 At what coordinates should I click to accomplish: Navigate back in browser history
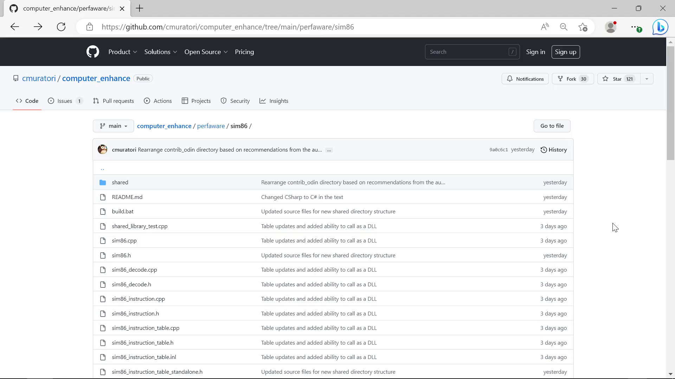coord(14,27)
